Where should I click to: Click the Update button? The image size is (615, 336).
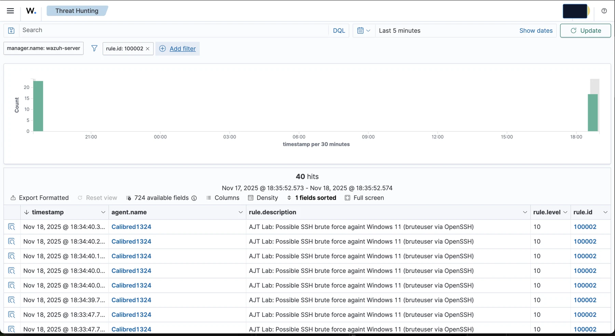pyautogui.click(x=585, y=31)
